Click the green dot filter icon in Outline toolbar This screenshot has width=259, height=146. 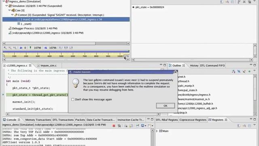click(x=249, y=71)
